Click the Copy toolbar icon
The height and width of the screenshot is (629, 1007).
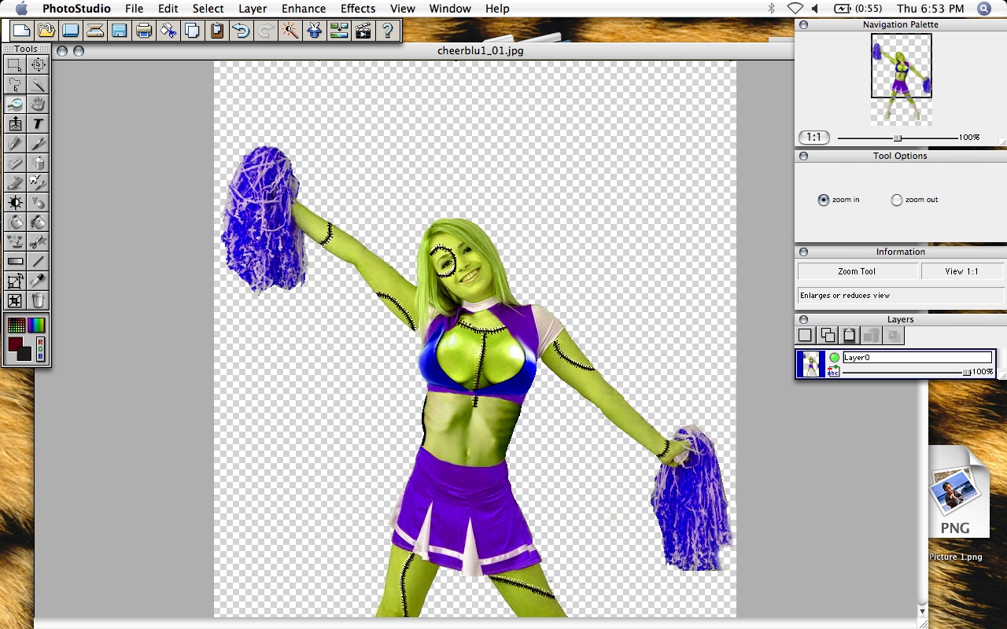pos(192,31)
